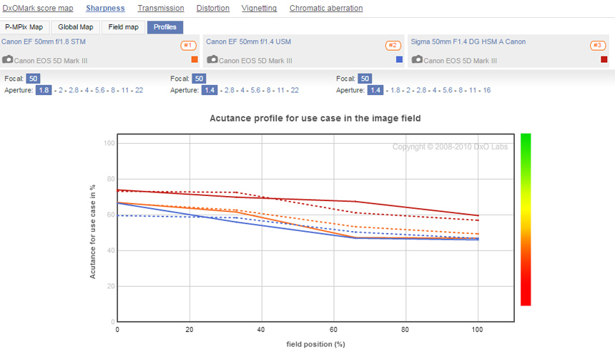
Task: Open the Transmission tab
Action: coord(161,8)
